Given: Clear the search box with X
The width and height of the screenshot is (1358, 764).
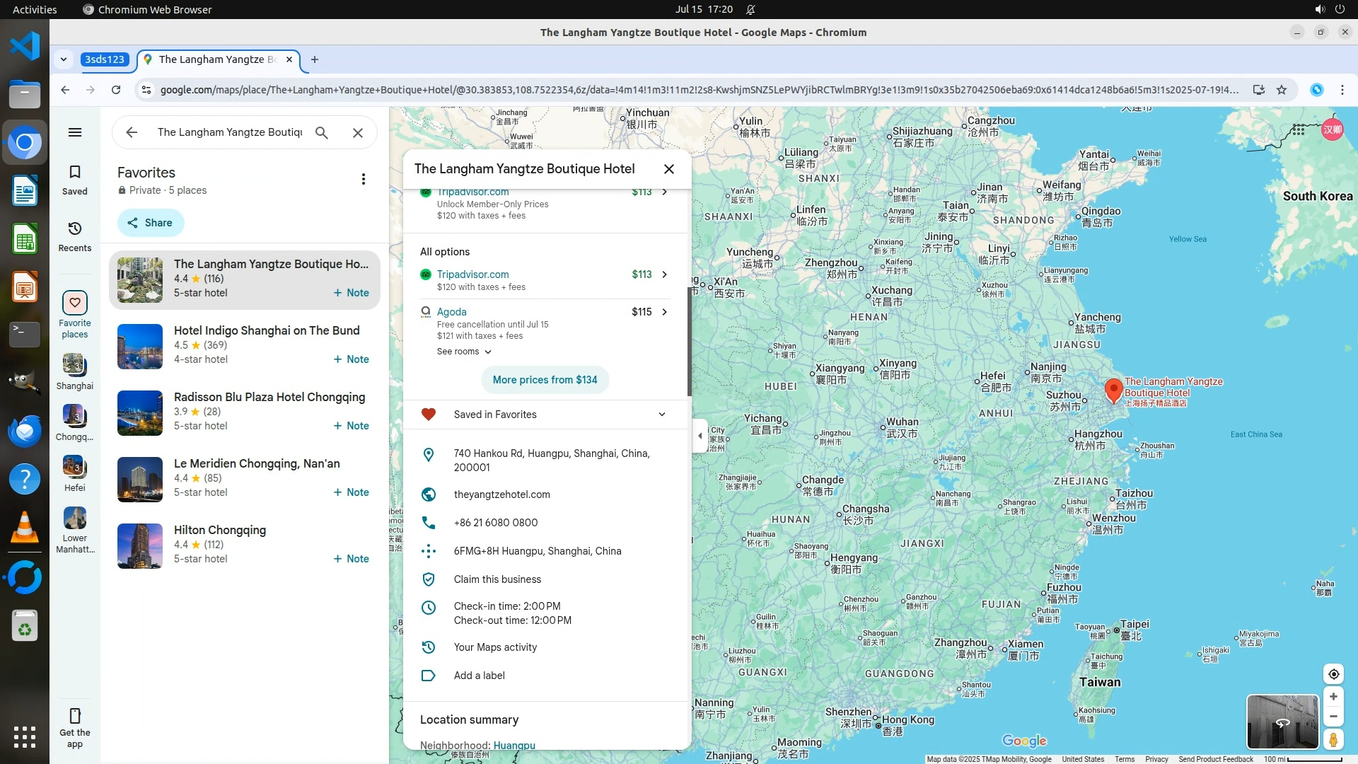Looking at the screenshot, I should point(358,132).
